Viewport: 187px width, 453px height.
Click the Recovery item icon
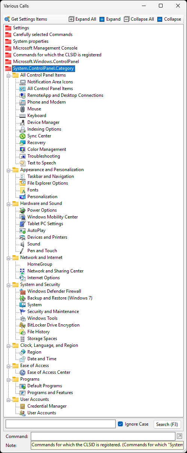pos(23,143)
